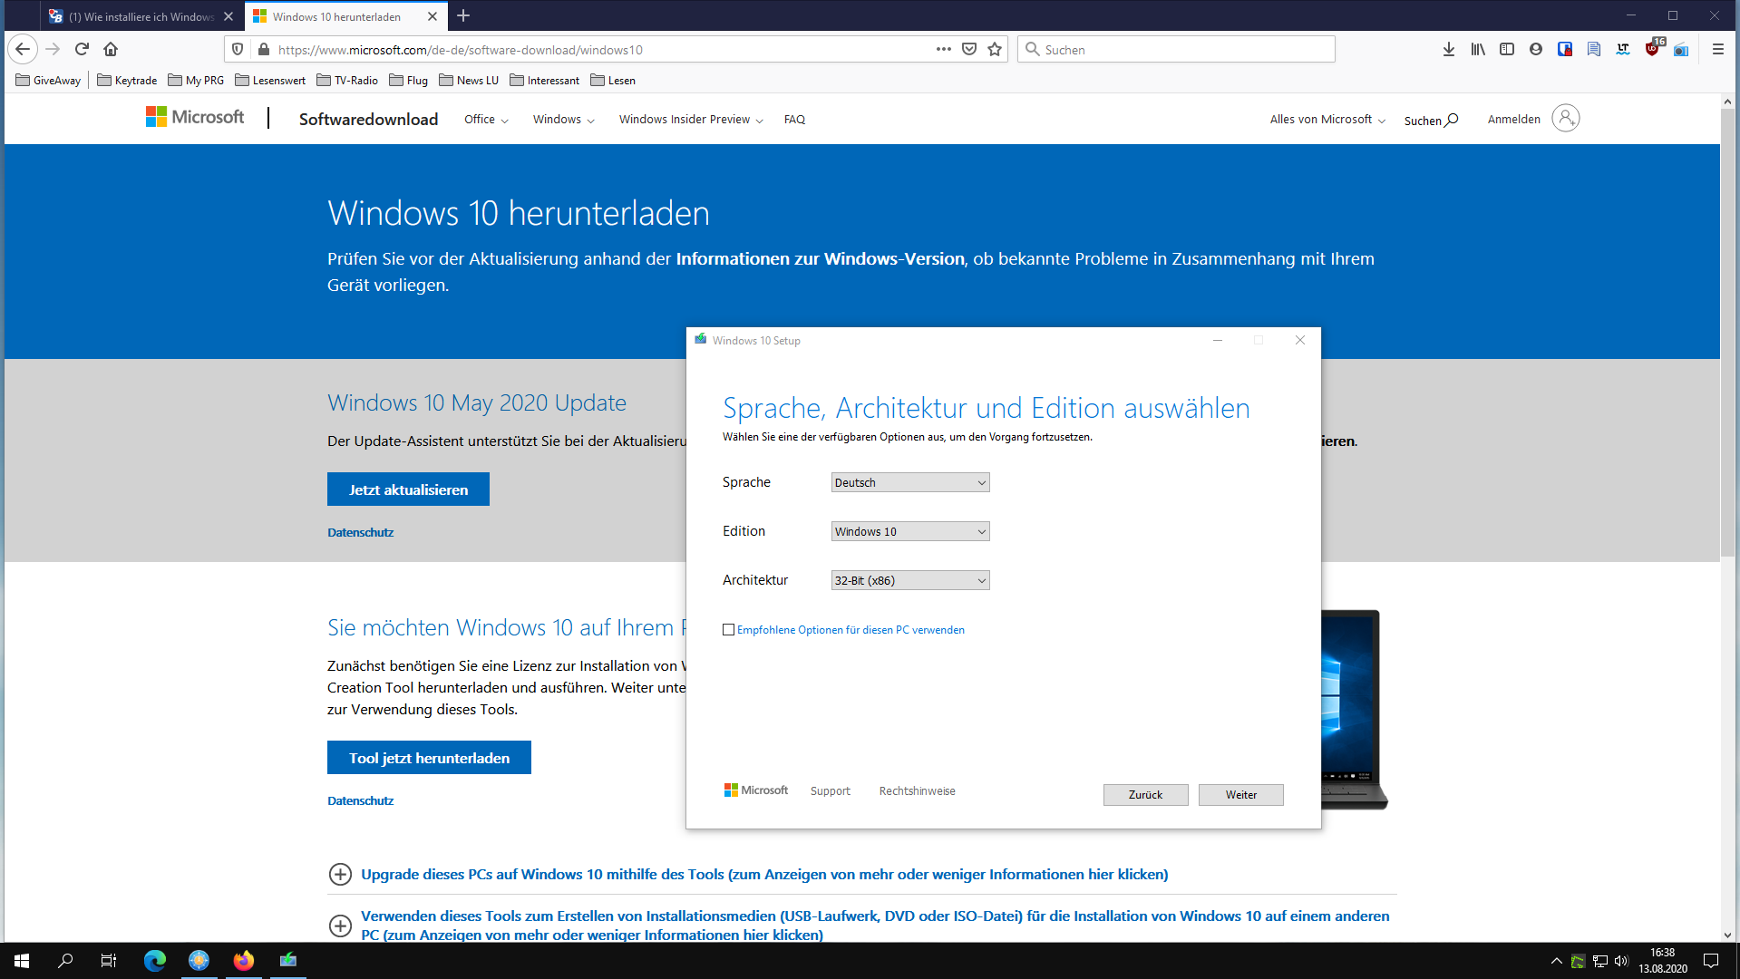Open the FAQ navigation item
1740x979 pixels.
pos(794,119)
